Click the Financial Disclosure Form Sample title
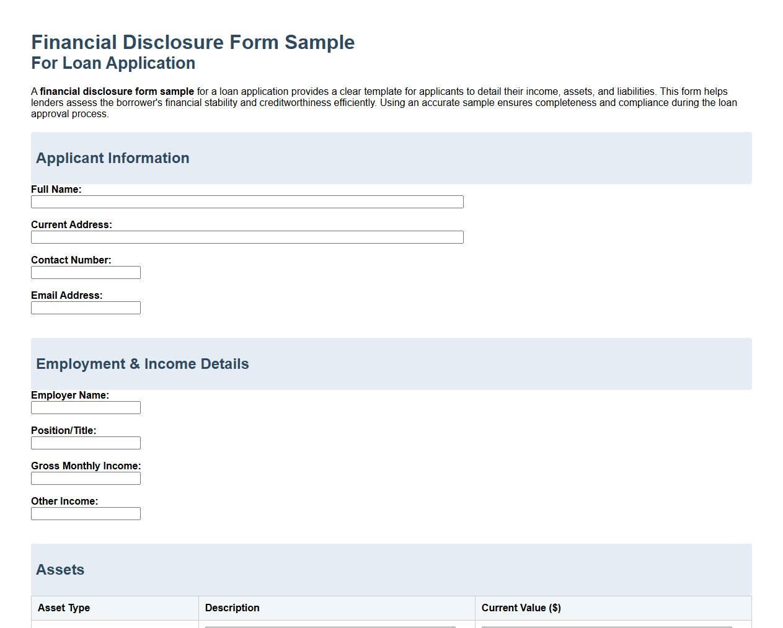The image size is (783, 628). (193, 42)
